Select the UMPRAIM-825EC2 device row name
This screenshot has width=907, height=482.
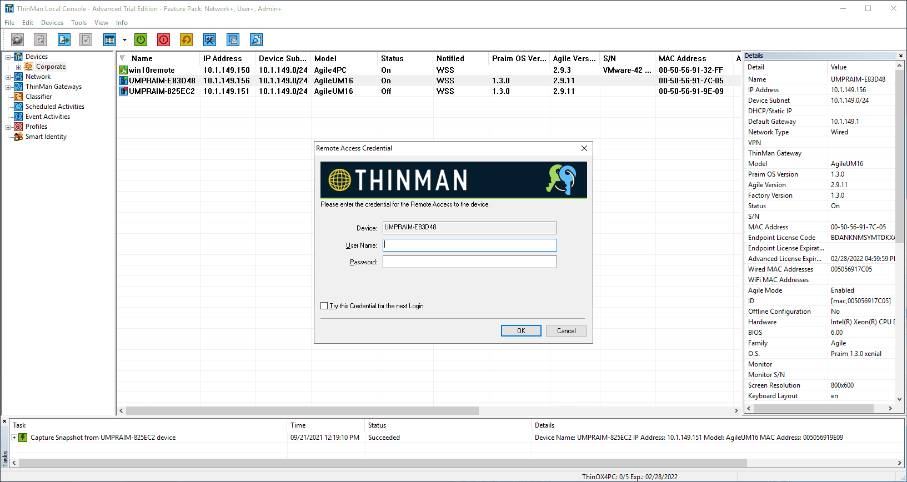point(162,91)
